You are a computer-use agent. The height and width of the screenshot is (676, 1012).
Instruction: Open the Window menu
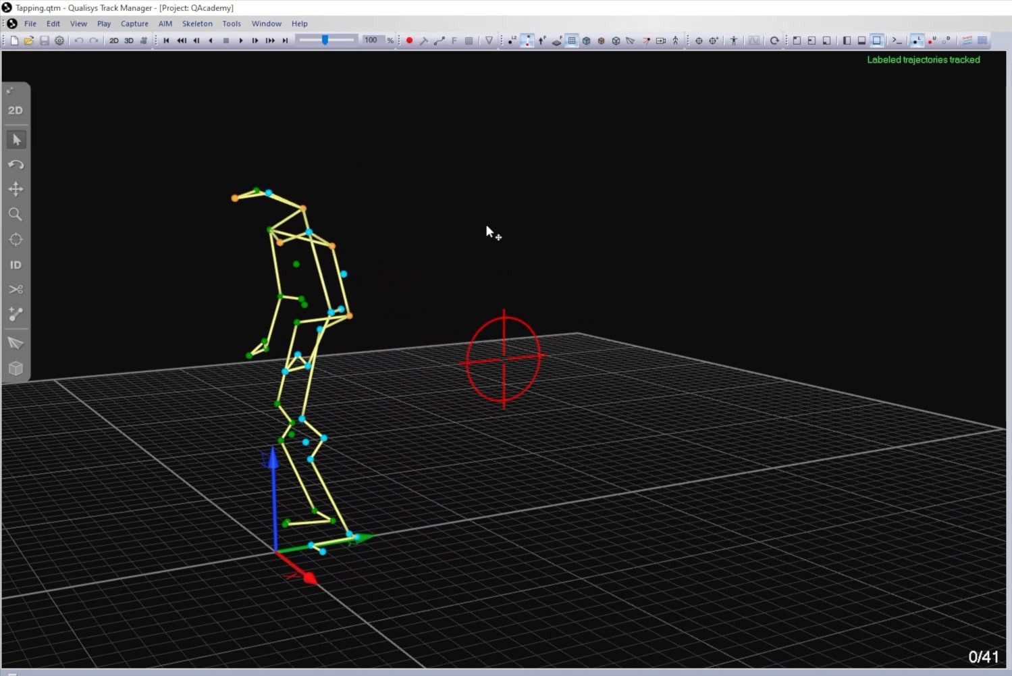point(267,24)
